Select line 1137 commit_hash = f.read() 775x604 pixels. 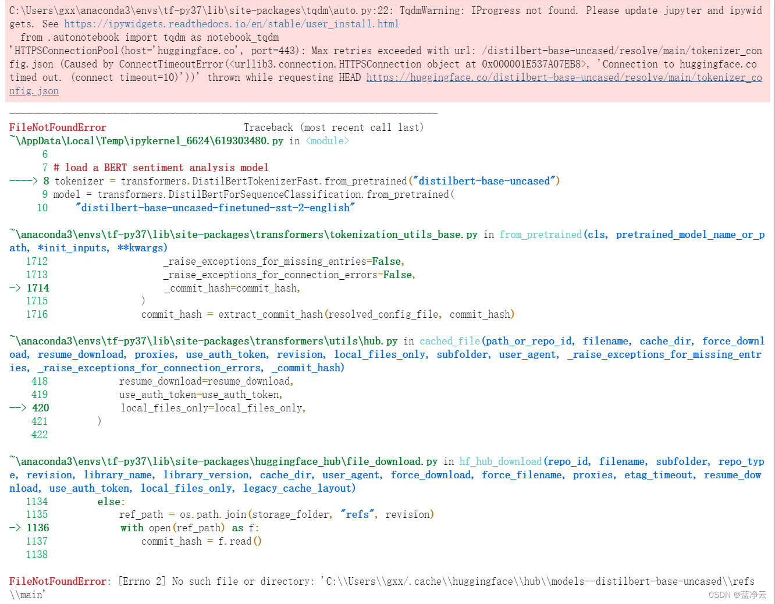202,541
